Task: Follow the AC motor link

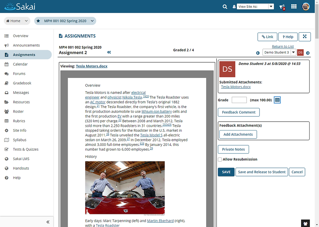Action: pyautogui.click(x=98, y=102)
